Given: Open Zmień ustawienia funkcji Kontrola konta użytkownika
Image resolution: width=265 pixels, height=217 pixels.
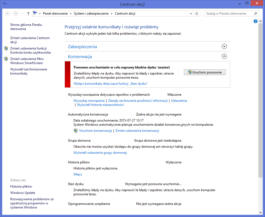Looking at the screenshot, I should point(30,50).
